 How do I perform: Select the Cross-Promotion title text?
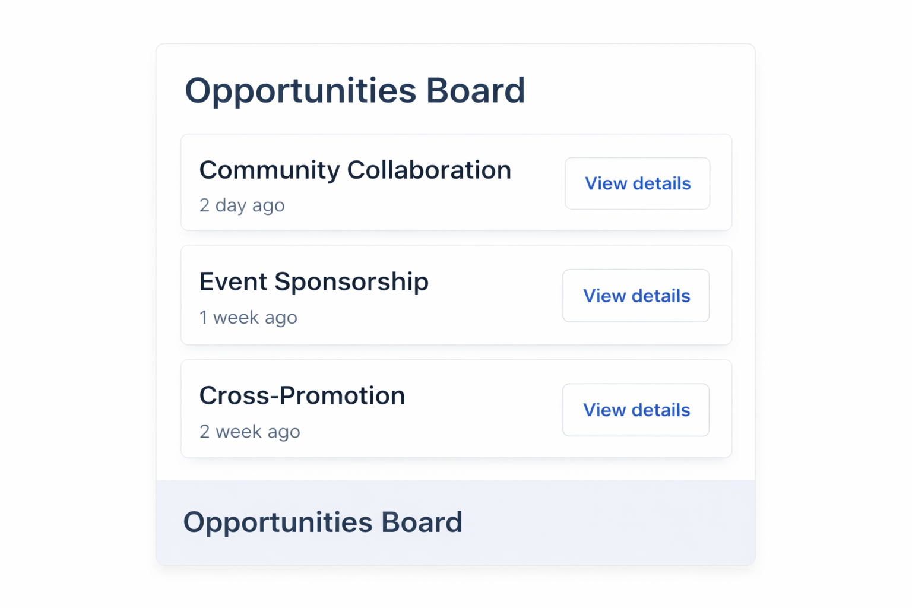click(x=302, y=396)
